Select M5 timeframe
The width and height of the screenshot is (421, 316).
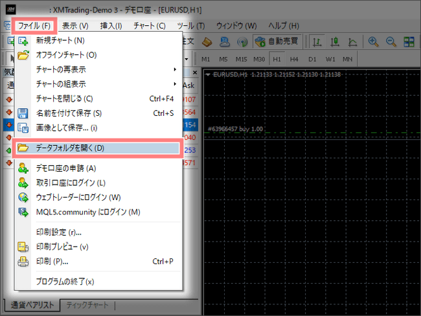[x=223, y=60]
